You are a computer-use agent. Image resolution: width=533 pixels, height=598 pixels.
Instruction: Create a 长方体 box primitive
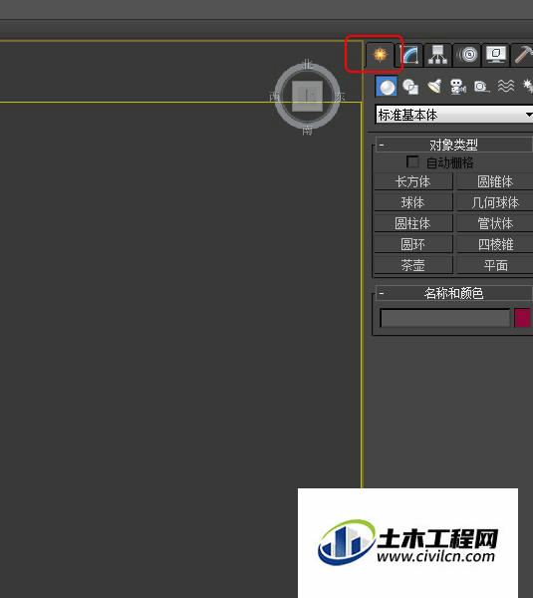click(x=413, y=181)
